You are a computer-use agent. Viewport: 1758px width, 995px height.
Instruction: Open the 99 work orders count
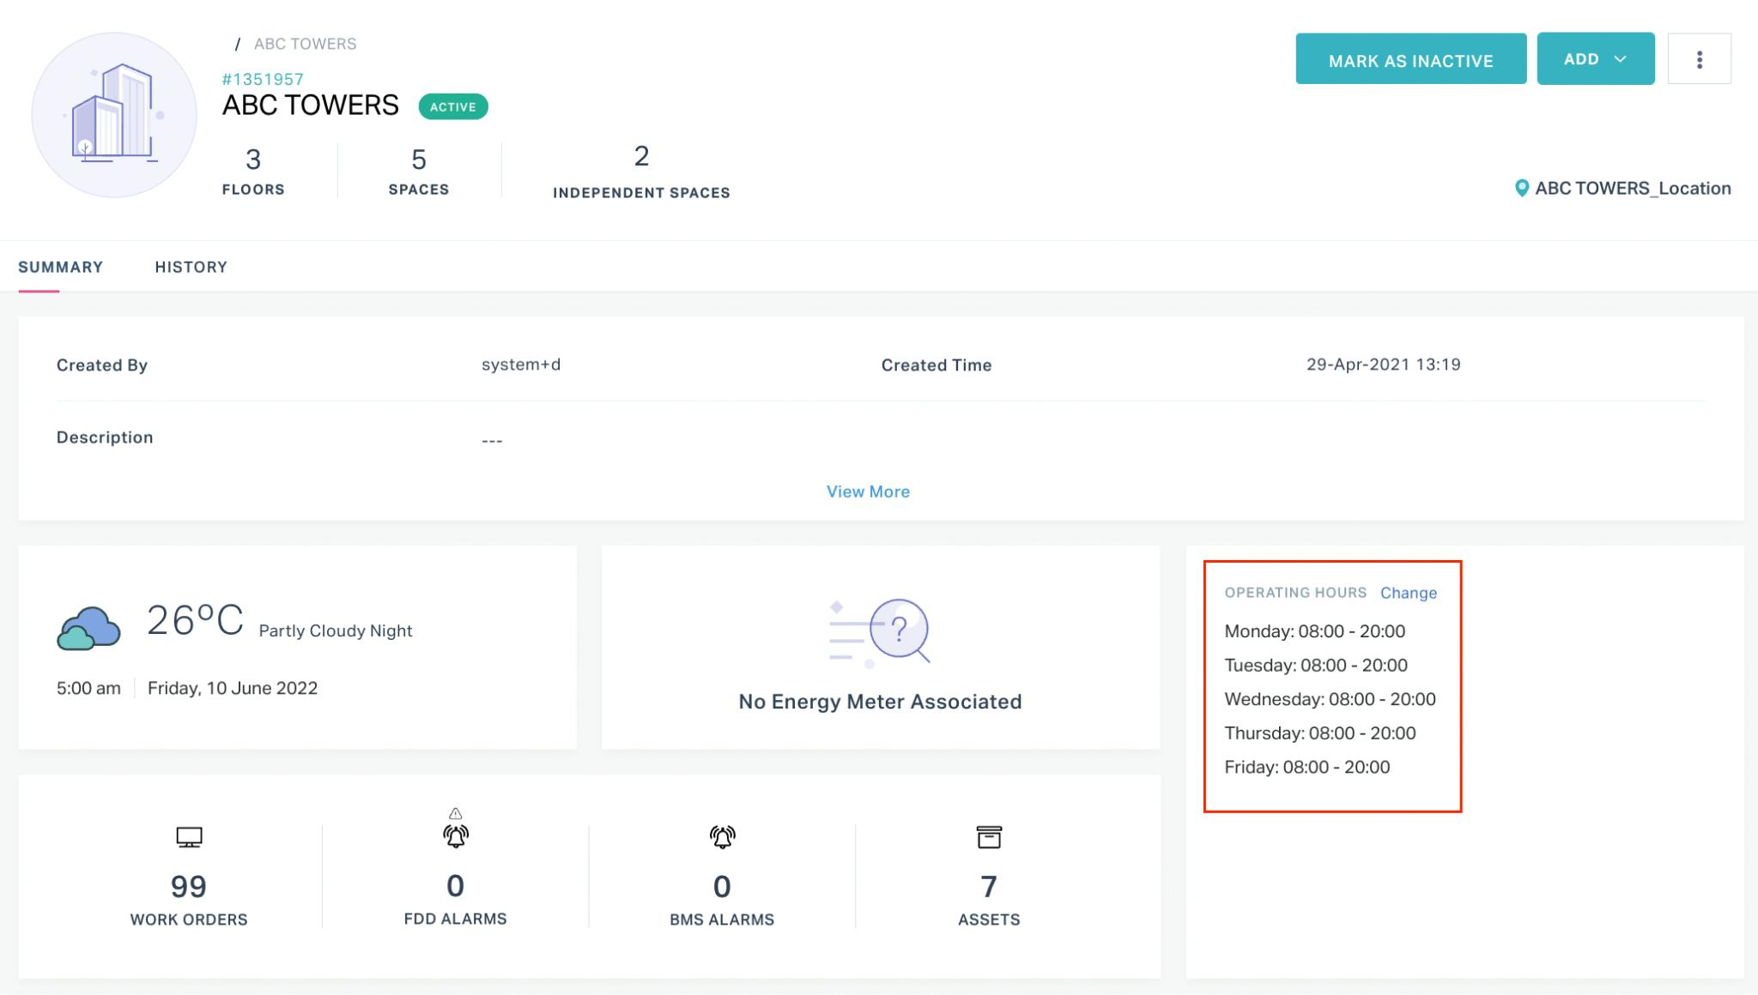coord(188,886)
